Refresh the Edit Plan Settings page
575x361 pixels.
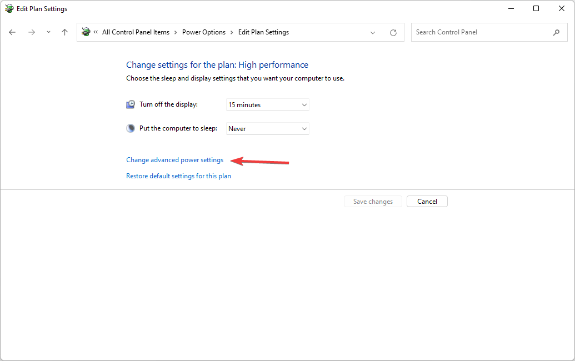(393, 33)
